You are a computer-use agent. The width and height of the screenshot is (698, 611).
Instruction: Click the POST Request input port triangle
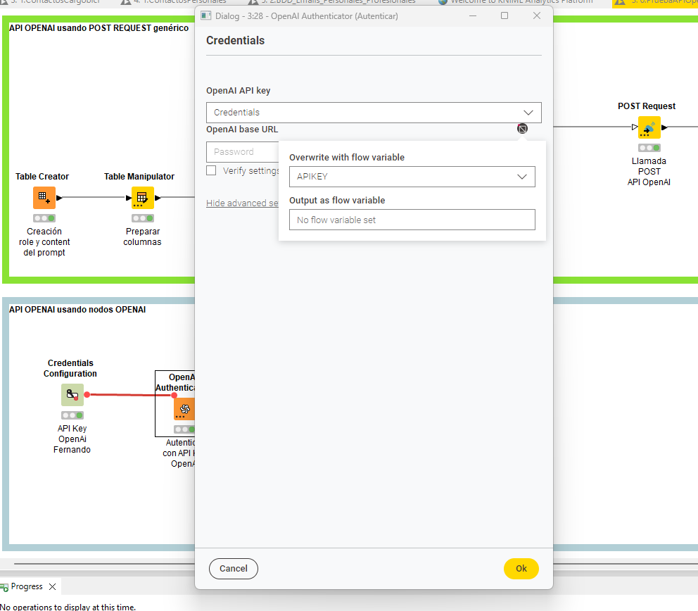635,127
